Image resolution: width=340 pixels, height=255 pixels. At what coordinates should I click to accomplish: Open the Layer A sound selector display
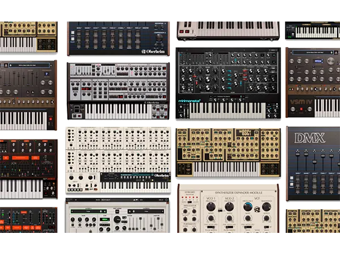[x=88, y=211]
